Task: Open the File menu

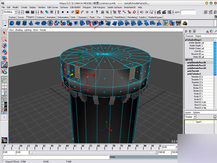Action: (3, 7)
